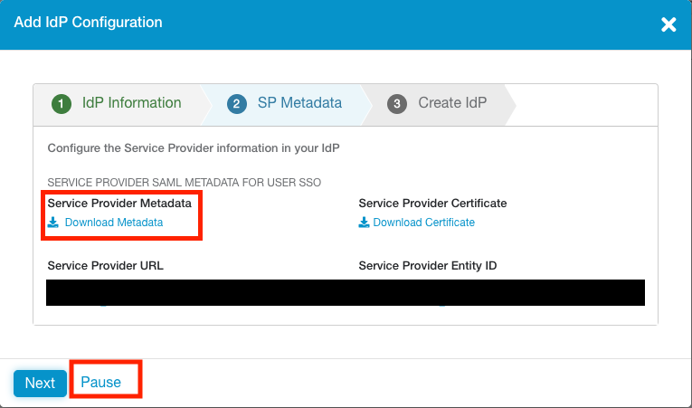The image size is (692, 408).
Task: Click the green step 1 circle
Action: click(x=62, y=104)
